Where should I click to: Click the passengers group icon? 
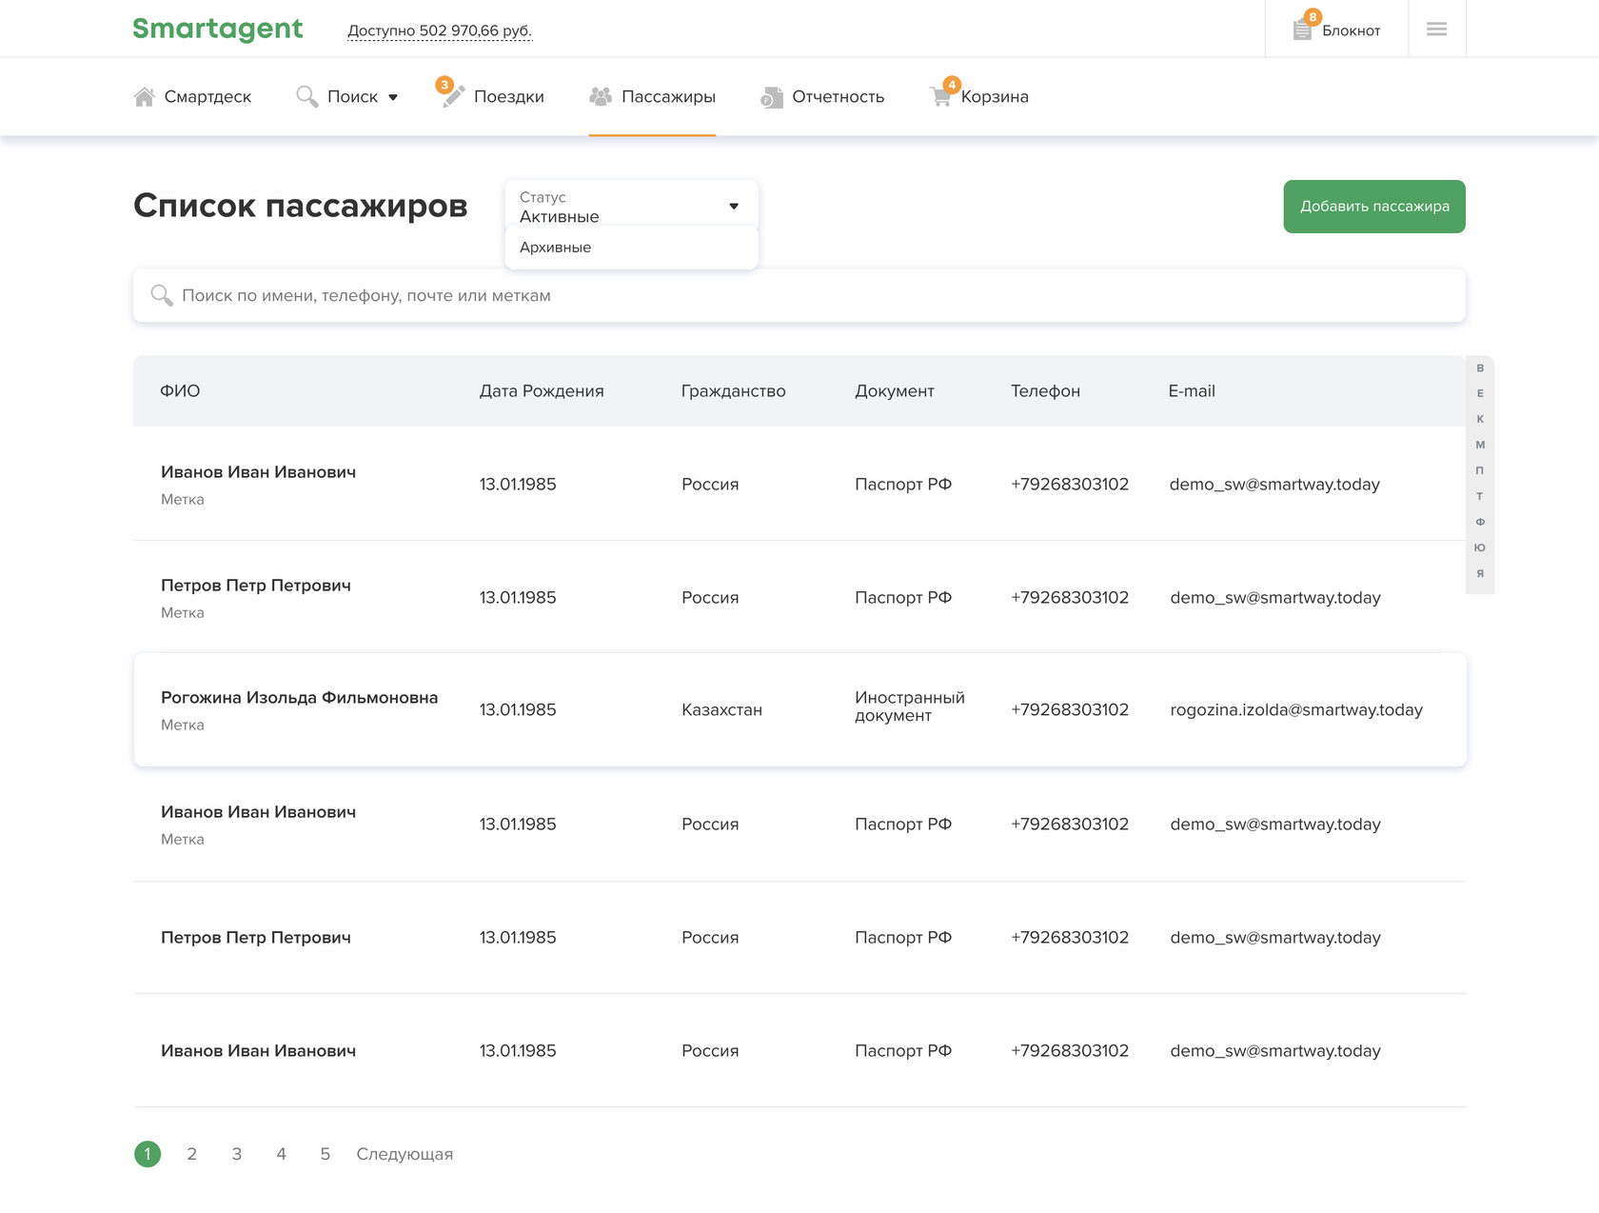pos(601,97)
